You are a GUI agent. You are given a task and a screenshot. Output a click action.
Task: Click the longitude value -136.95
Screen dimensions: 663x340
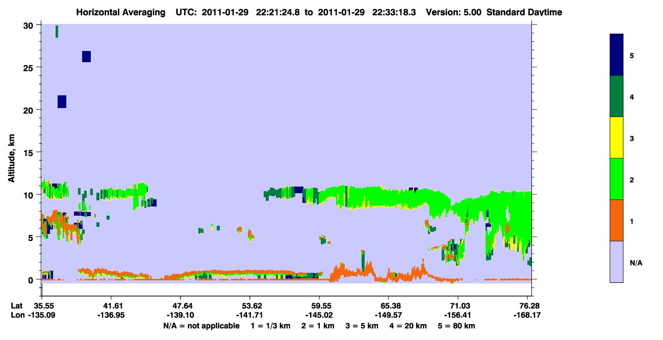pos(111,316)
